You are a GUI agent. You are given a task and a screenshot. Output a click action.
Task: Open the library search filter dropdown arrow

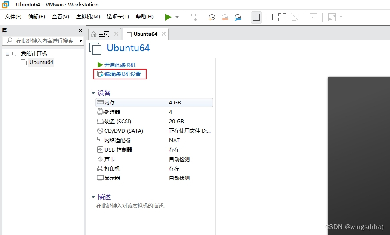click(80, 40)
